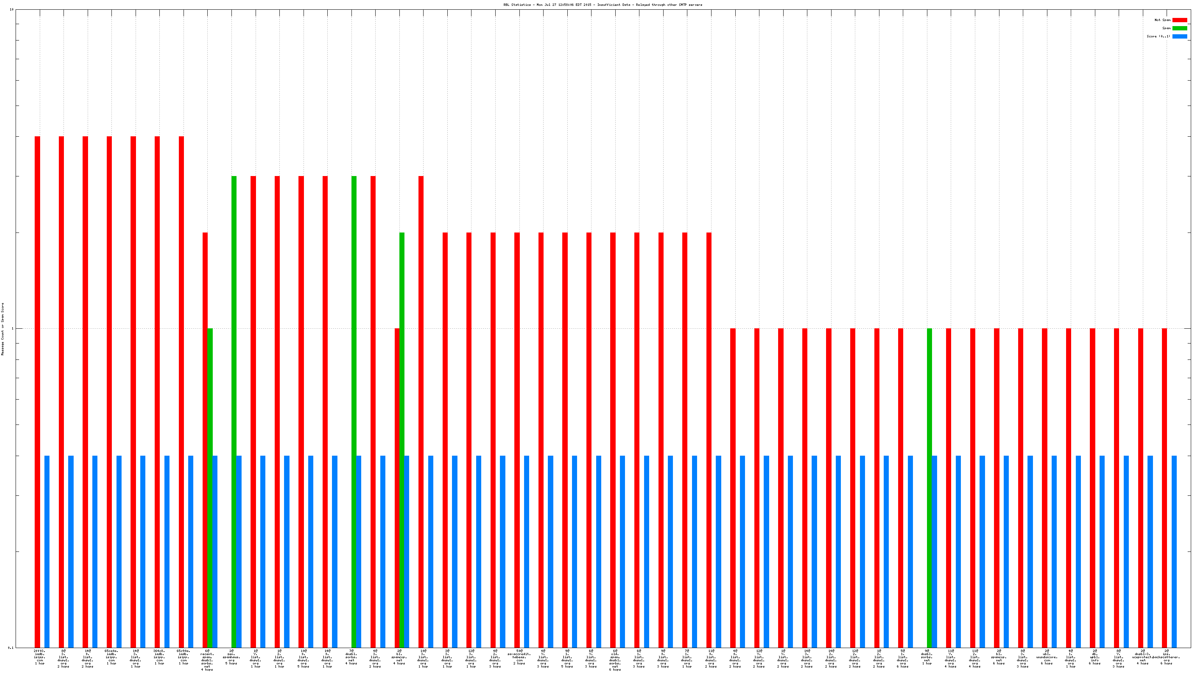Screen dimensions: 1197x673
Task: Click the y-axis '10' tick label
Action: point(12,9)
